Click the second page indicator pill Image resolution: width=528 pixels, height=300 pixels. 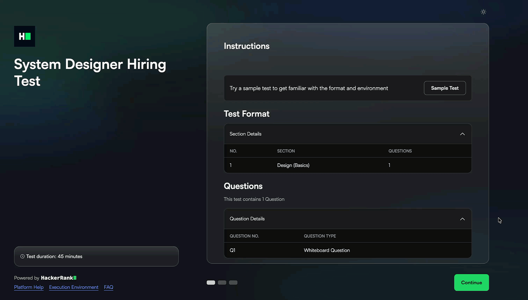coord(222,282)
